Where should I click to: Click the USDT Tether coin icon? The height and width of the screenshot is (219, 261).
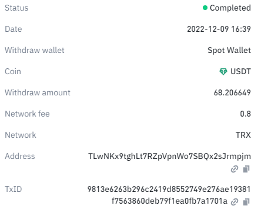223,71
